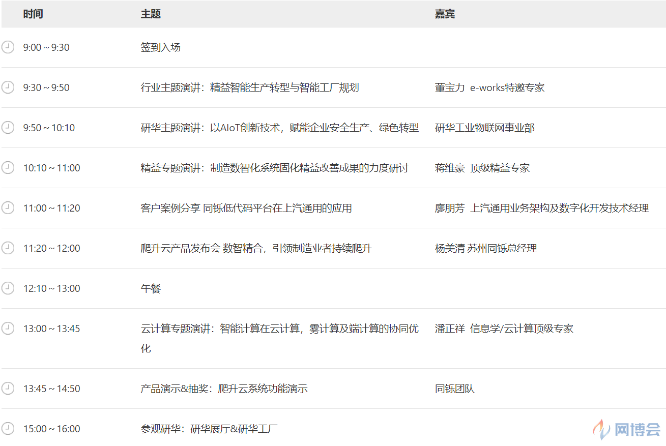Screen dimensions: 666x446
Task: Click the clock icon beside 9:00～9:30
Action: pyautogui.click(x=8, y=47)
